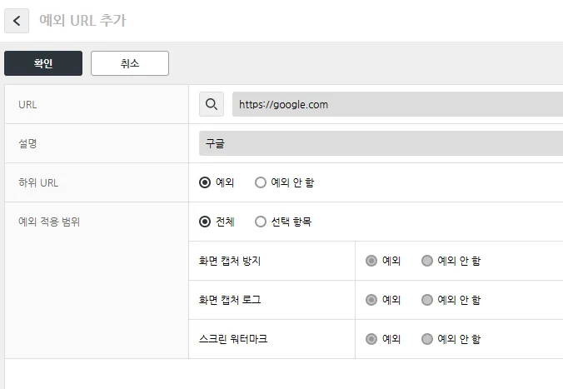The height and width of the screenshot is (389, 563).
Task: Click the 예외 URL 추가 page title
Action: click(83, 21)
